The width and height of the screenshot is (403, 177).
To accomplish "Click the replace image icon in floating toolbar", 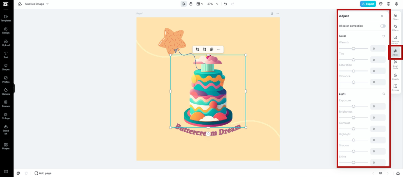I will click(205, 49).
